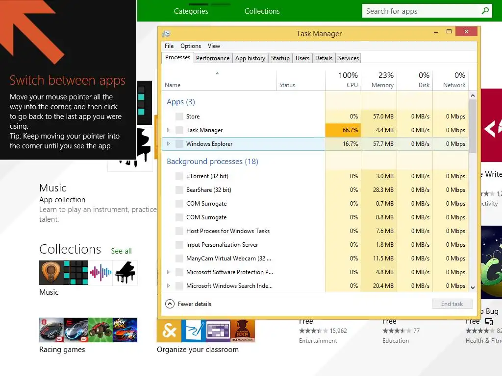Maximize the Task Manager window
The height and width of the screenshot is (376, 502).
(449, 32)
